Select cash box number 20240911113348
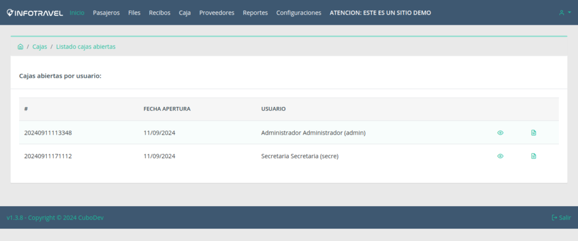 coord(48,133)
